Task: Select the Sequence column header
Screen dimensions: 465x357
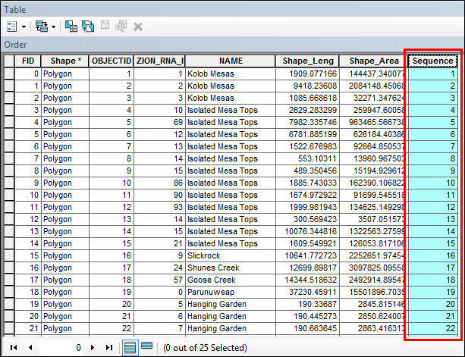Action: [x=432, y=61]
